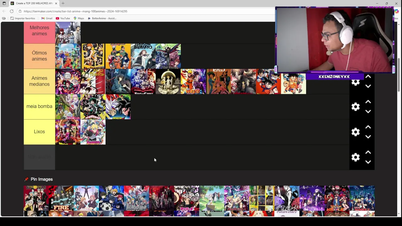Open the Maps bookmark

tap(79, 18)
